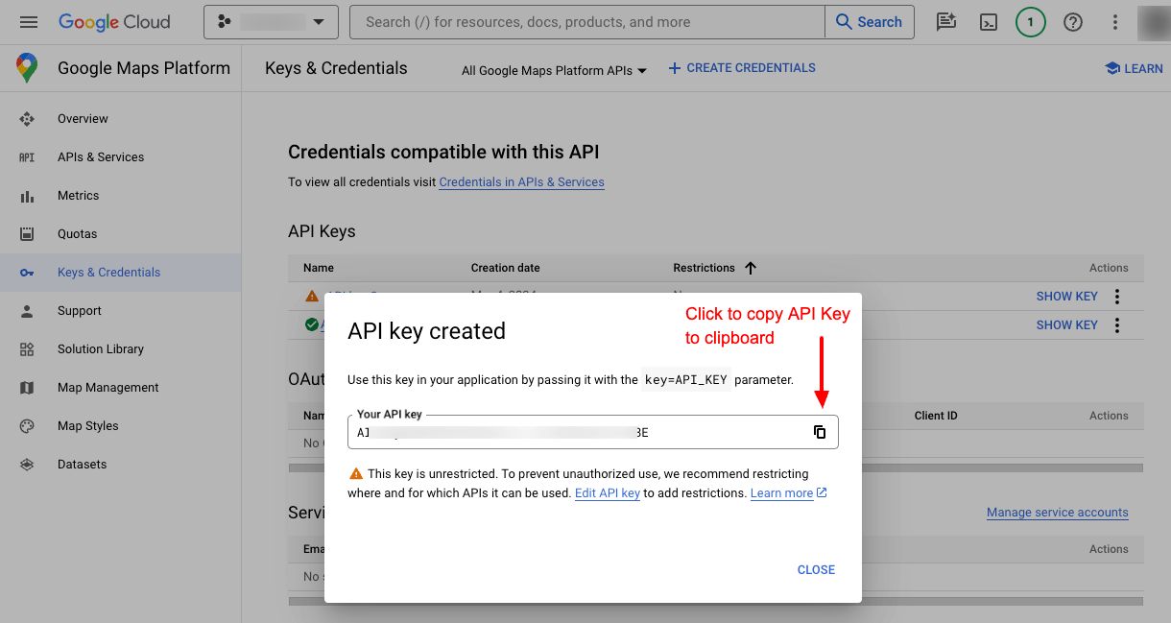Viewport: 1171px width, 623px height.
Task: Close the API key created dialog
Action: 816,570
